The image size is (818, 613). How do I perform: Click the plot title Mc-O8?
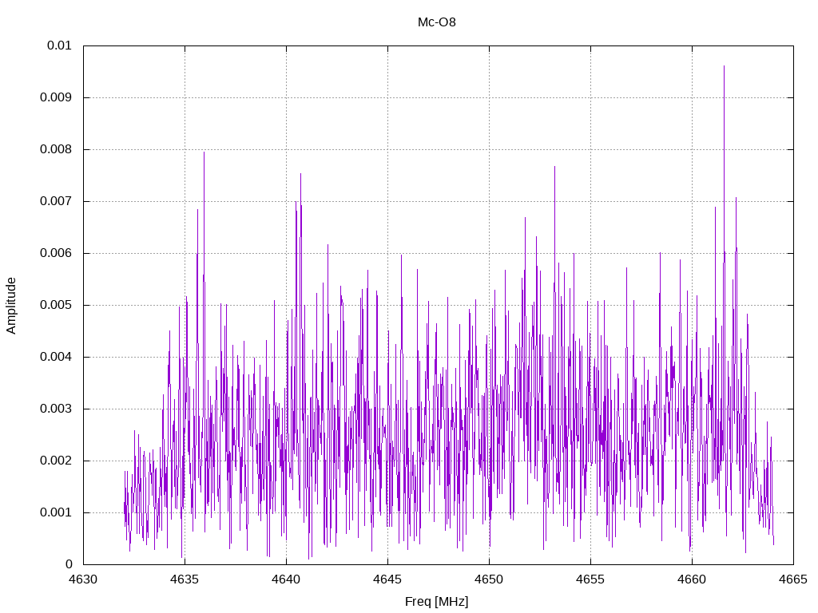[x=437, y=22]
